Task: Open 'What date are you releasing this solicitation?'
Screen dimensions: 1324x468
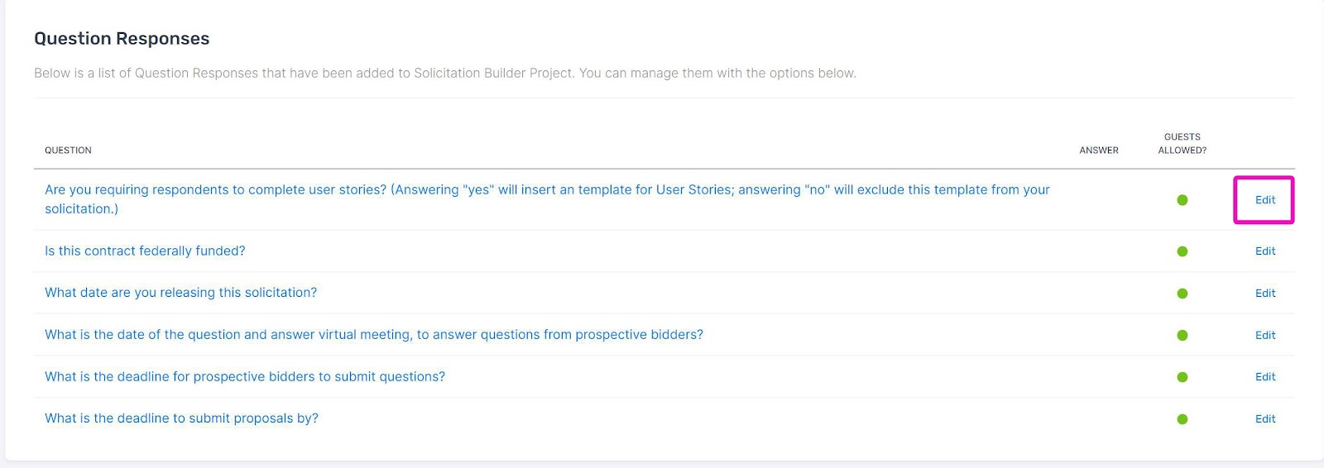Action: click(180, 293)
